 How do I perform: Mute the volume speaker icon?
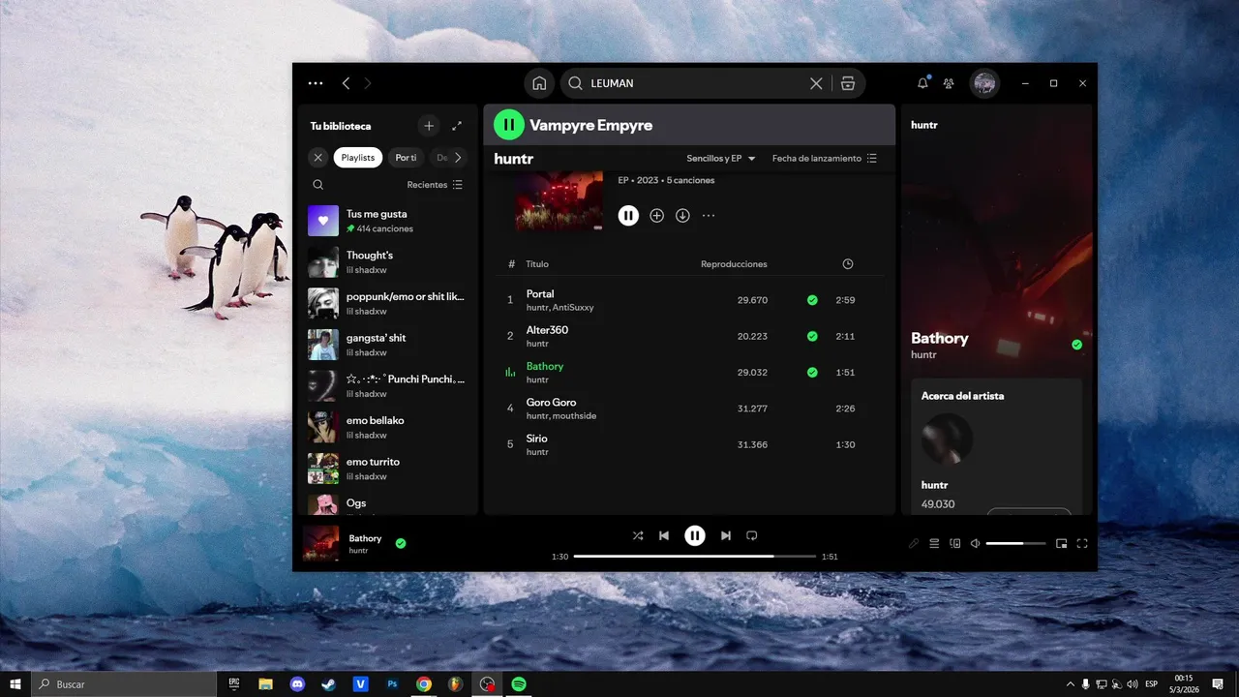[976, 544]
